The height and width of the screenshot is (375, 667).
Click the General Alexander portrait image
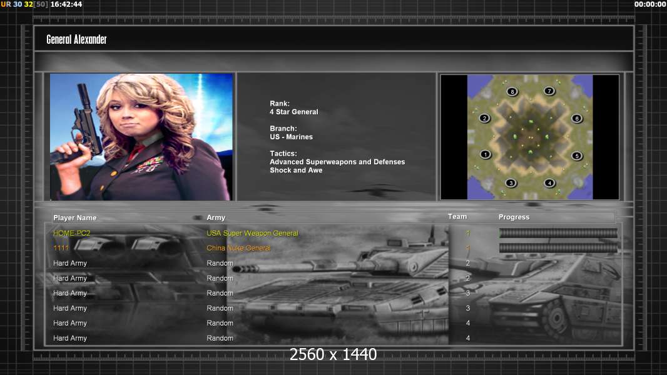pos(141,137)
